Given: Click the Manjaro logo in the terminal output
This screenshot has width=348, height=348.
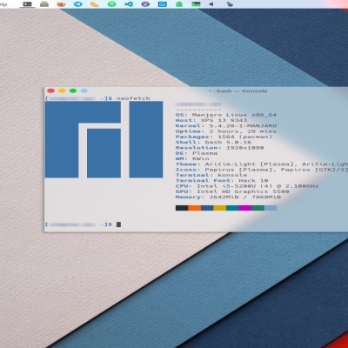Looking at the screenshot, I should (104, 139).
